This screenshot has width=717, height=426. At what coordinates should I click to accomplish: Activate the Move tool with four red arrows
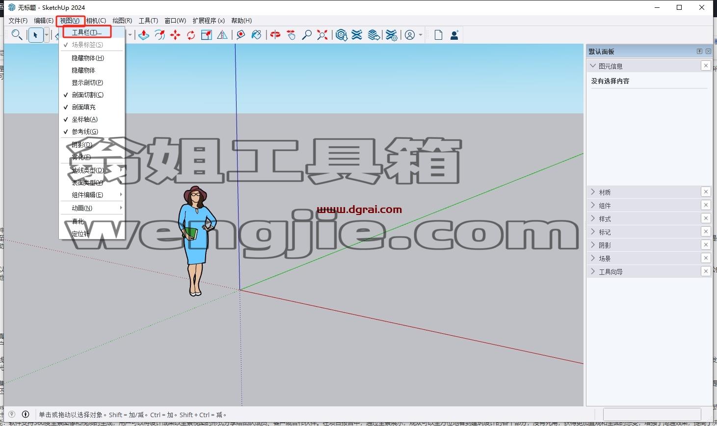pos(175,35)
